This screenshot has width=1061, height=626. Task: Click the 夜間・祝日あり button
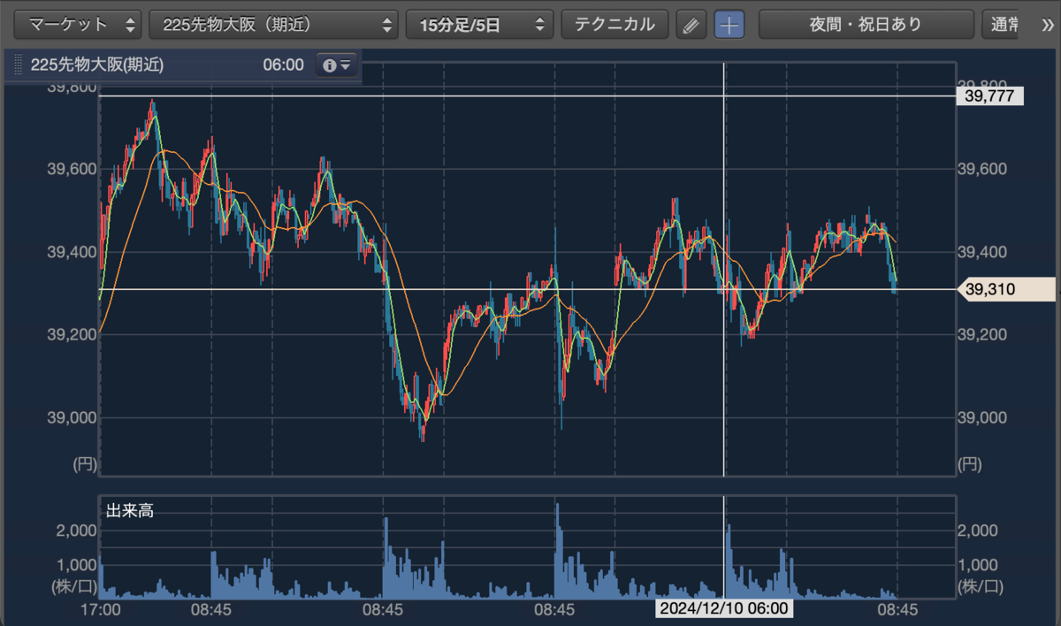(x=865, y=25)
